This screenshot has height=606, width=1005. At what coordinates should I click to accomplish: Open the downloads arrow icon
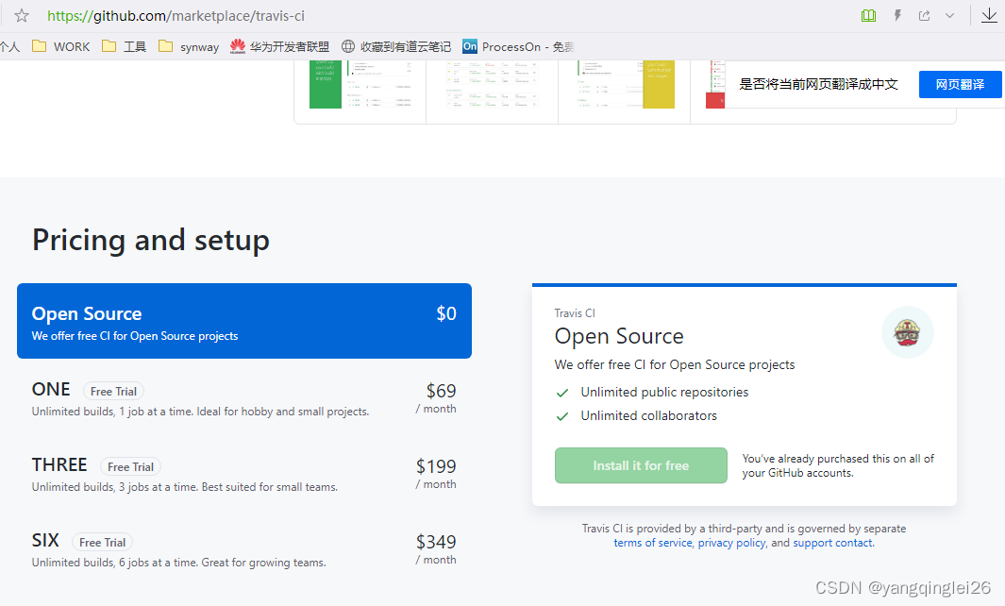point(989,15)
